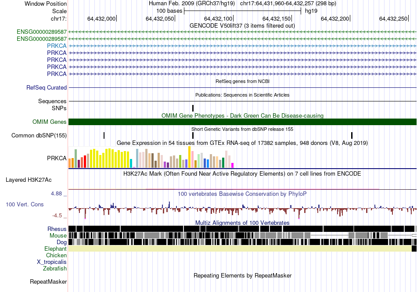Click the Common dbSNP marker below the SNPs tick
The height and width of the screenshot is (292, 417).
tap(193, 135)
